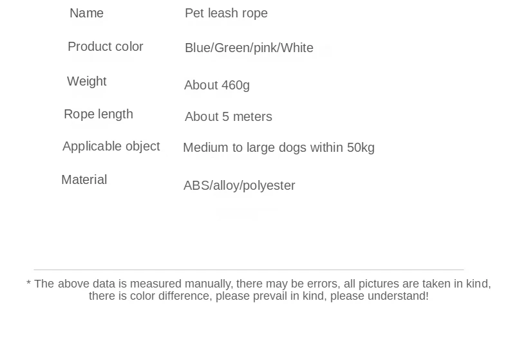Click the "Rope length" label
This screenshot has height=357, width=508.
[x=99, y=114]
